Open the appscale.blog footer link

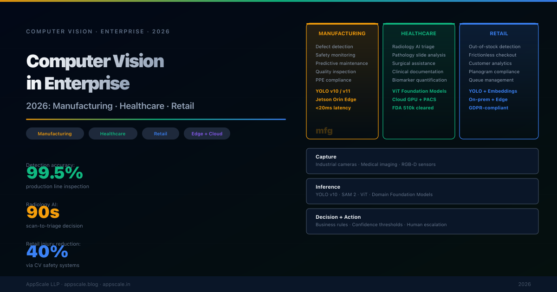pyautogui.click(x=81, y=284)
